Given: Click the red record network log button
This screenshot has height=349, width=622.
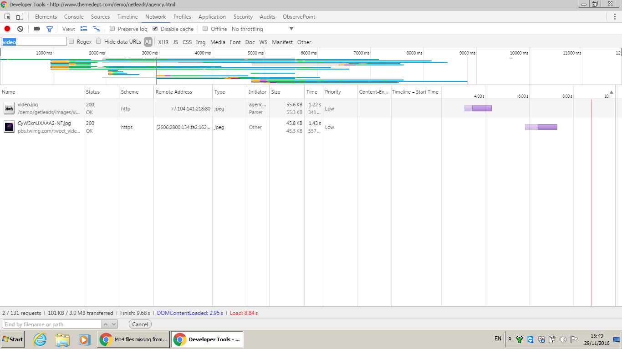Looking at the screenshot, I should point(7,29).
